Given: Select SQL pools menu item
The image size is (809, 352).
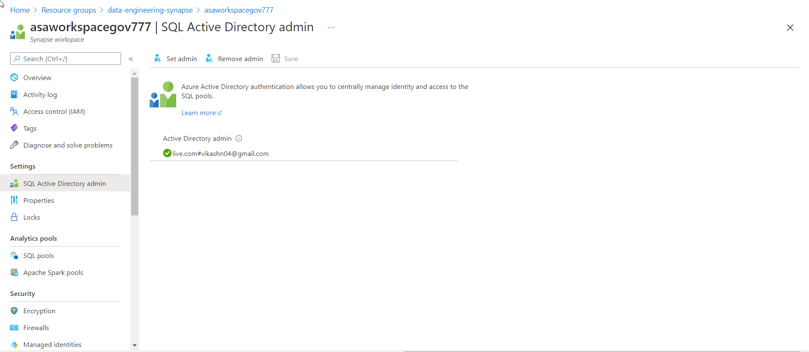Looking at the screenshot, I should 38,255.
